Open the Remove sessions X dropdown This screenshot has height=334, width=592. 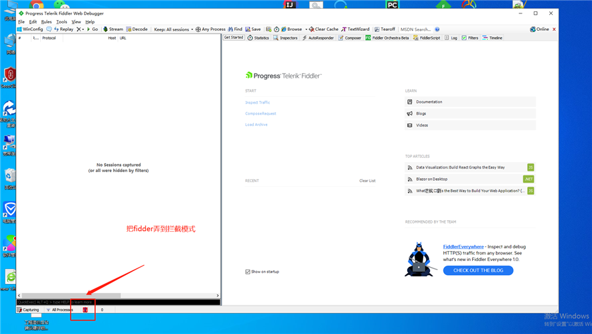(80, 29)
